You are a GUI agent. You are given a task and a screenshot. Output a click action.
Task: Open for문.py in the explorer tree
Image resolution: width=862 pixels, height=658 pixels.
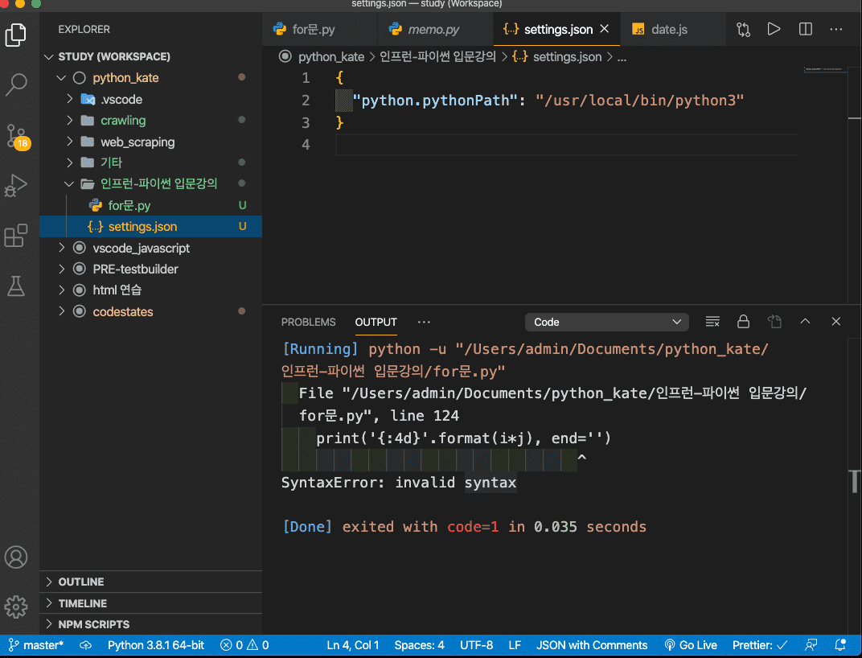click(129, 205)
